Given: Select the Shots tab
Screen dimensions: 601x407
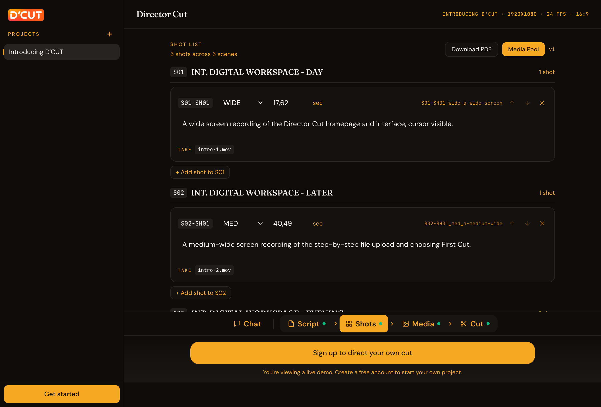Looking at the screenshot, I should point(364,324).
